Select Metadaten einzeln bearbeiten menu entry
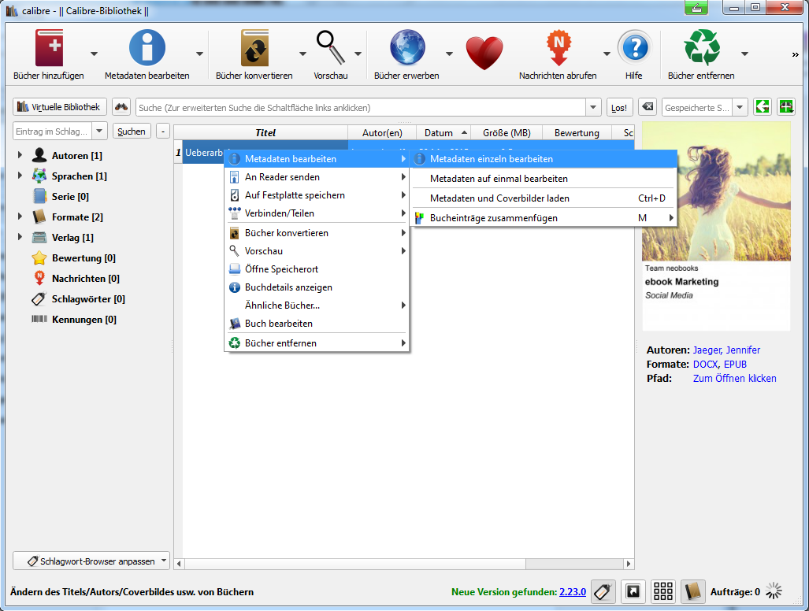Image resolution: width=809 pixels, height=611 pixels. 492,159
